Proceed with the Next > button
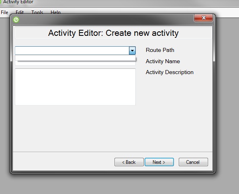The image size is (239, 194). (x=159, y=162)
